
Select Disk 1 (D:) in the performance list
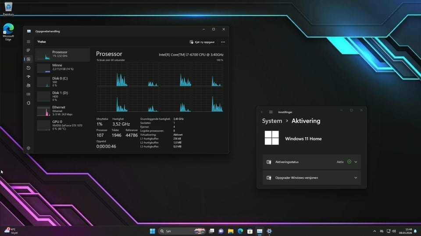[62, 96]
